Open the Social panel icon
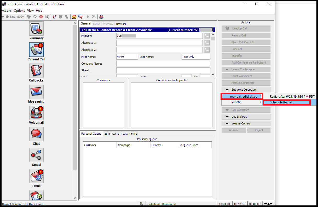318x207 pixels. (36, 155)
